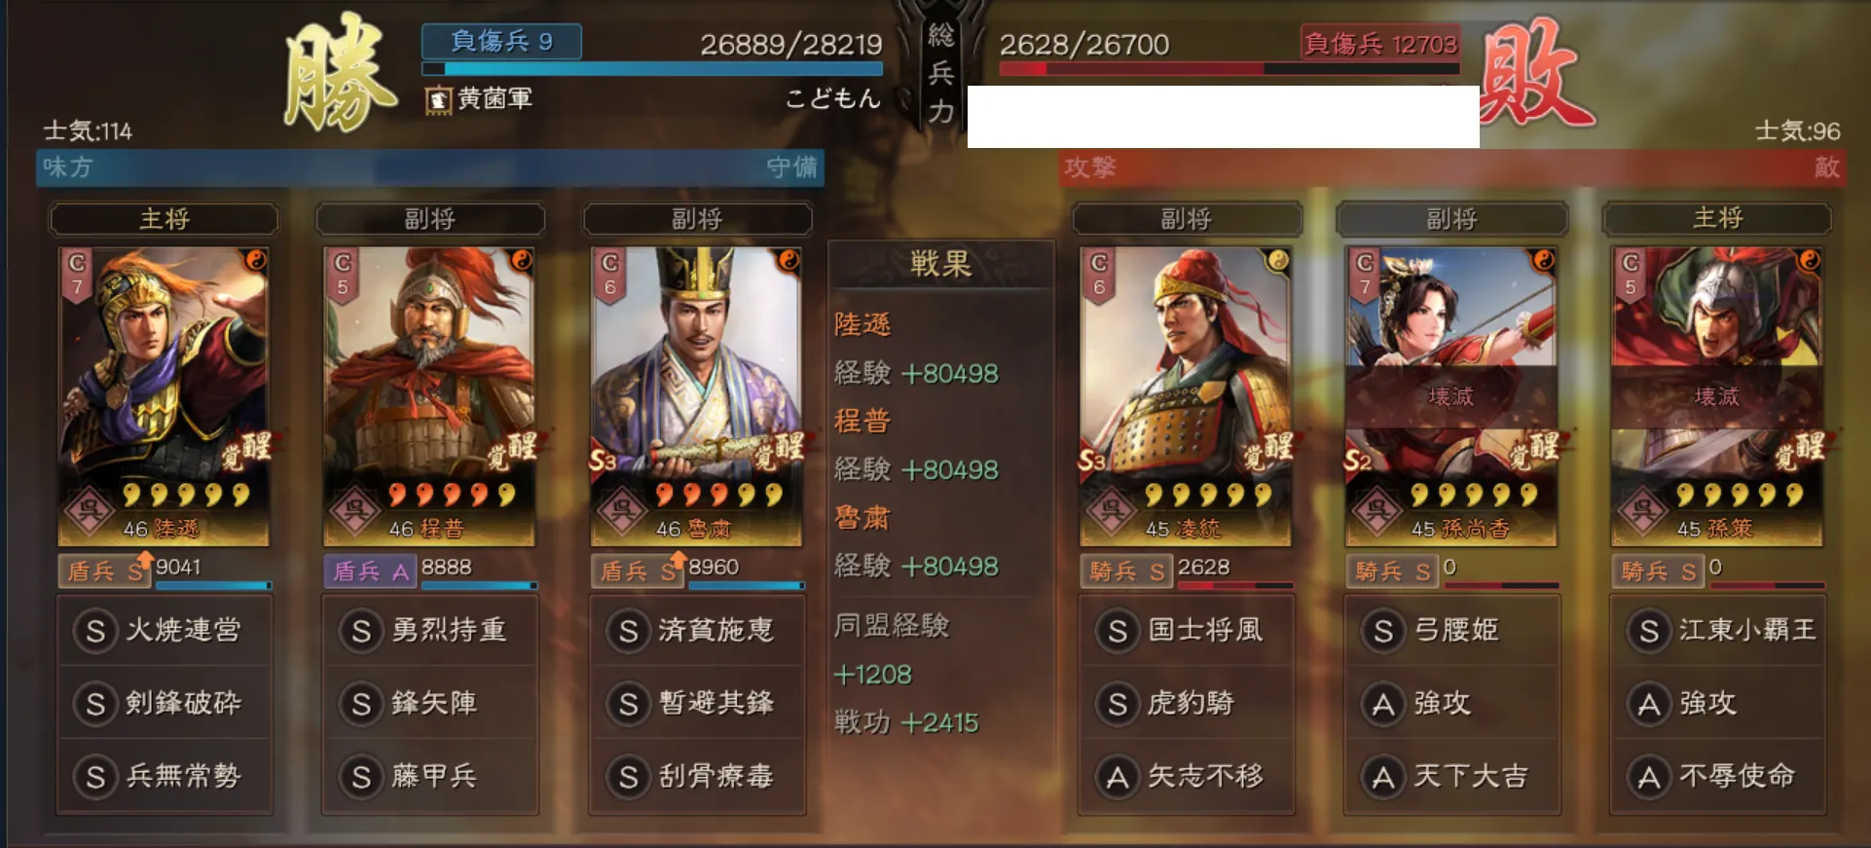Open the 刮骨療毒 skill entry
1871x848 pixels.
coord(697,776)
